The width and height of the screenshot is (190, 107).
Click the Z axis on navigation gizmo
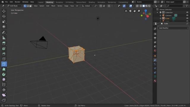146,11
